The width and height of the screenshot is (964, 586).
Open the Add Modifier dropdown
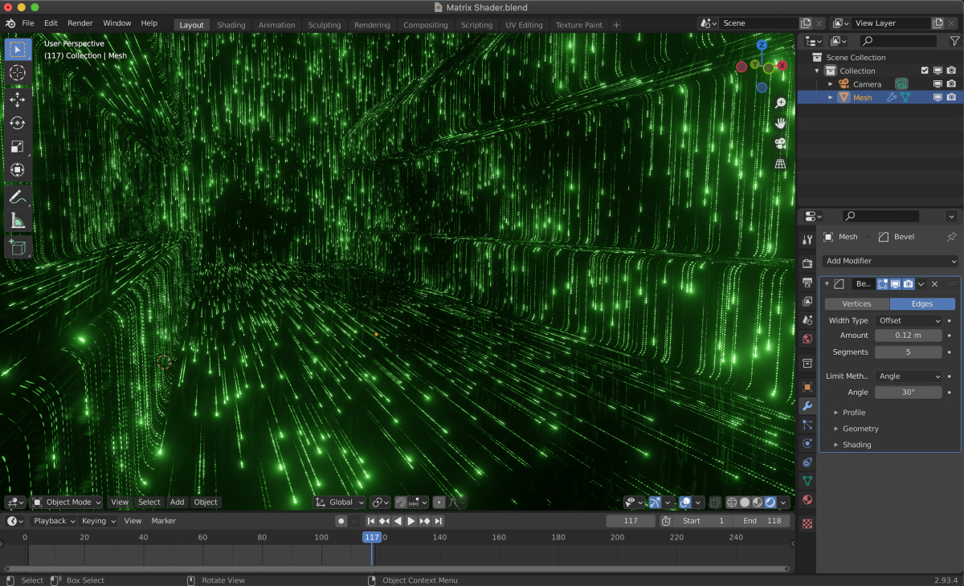[891, 261]
